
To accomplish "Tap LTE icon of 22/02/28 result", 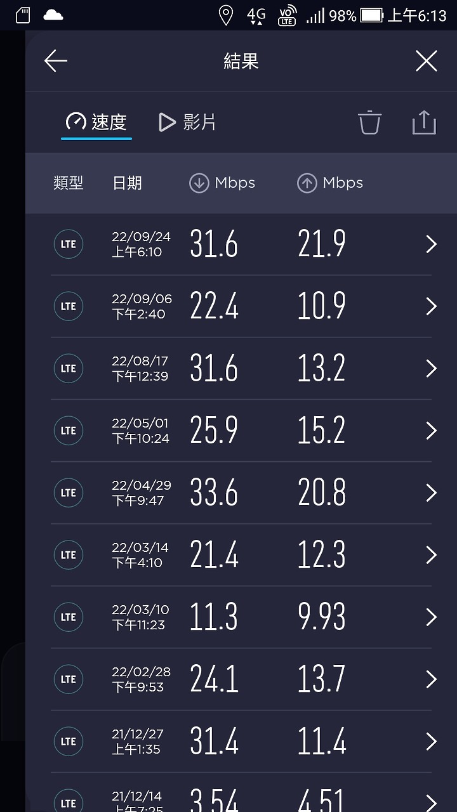I will tap(69, 679).
